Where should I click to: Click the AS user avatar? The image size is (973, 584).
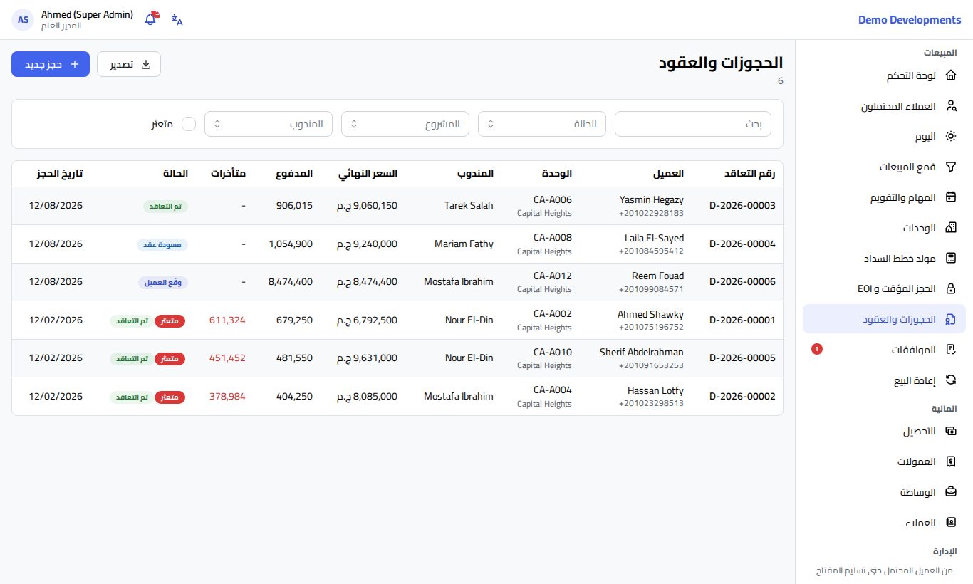(x=23, y=20)
